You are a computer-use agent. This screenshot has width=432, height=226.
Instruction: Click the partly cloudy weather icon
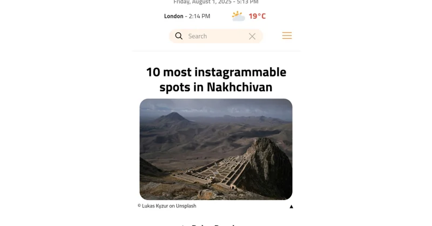click(x=238, y=16)
